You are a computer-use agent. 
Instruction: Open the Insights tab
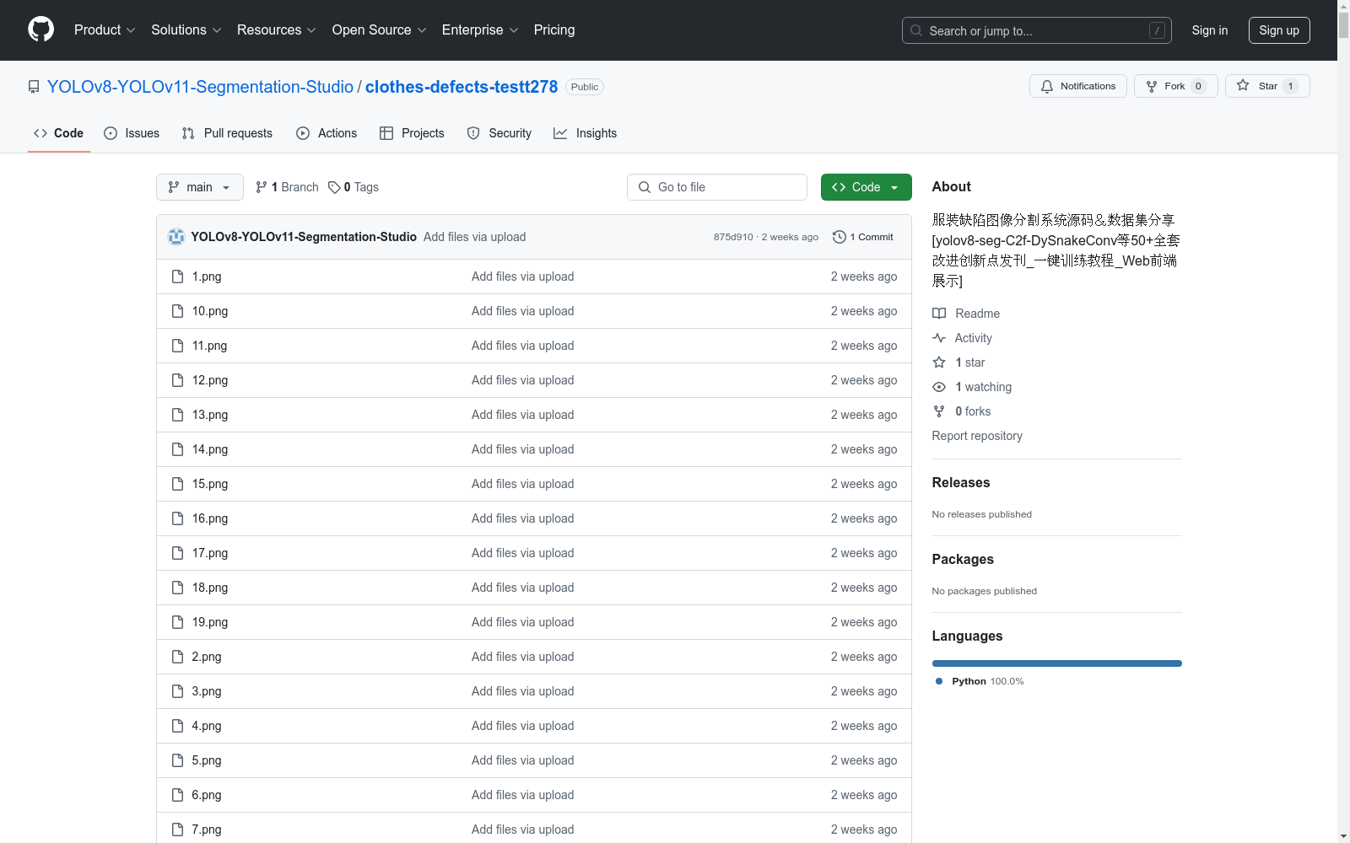click(x=585, y=133)
